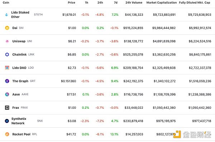Click the Lido Staked Ether droplet icon
The width and height of the screenshot is (215, 142).
7,15
